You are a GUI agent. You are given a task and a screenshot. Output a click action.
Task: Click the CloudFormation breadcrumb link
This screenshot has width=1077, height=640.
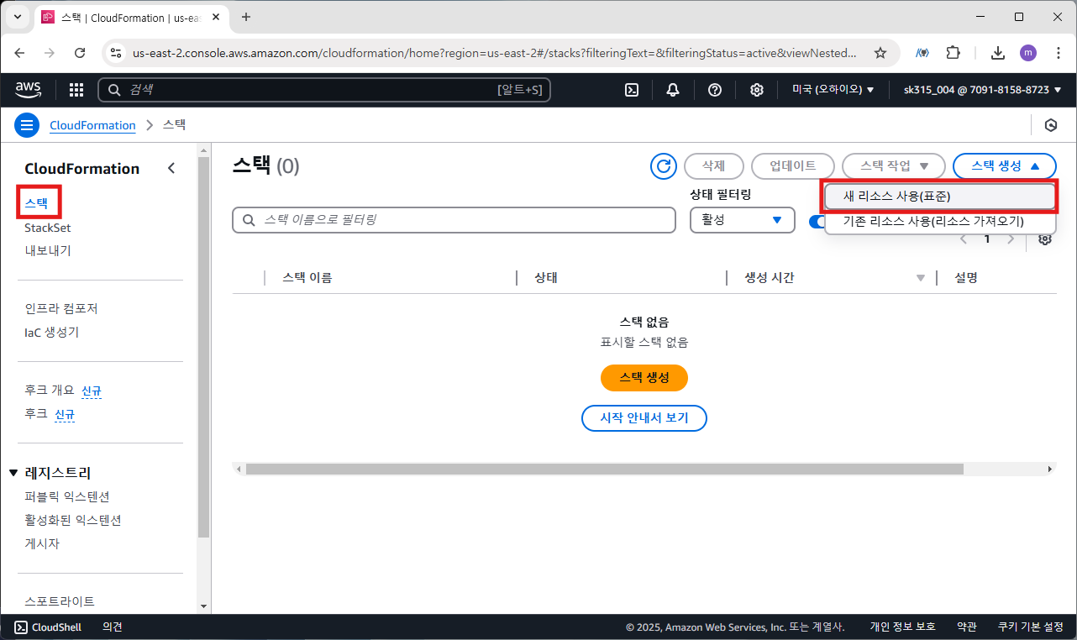tap(92, 125)
